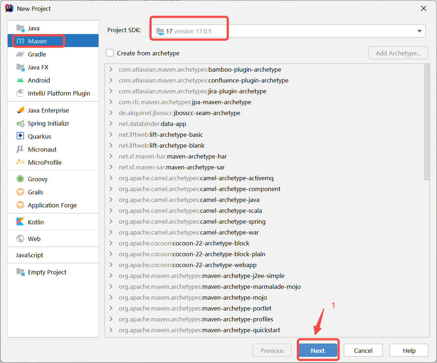Open Help for New Project
The image size is (437, 363).
click(409, 350)
